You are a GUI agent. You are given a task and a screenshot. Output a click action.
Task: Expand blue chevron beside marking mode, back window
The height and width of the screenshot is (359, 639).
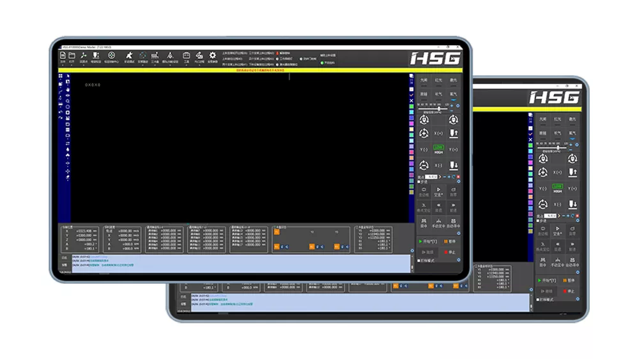[578, 299]
